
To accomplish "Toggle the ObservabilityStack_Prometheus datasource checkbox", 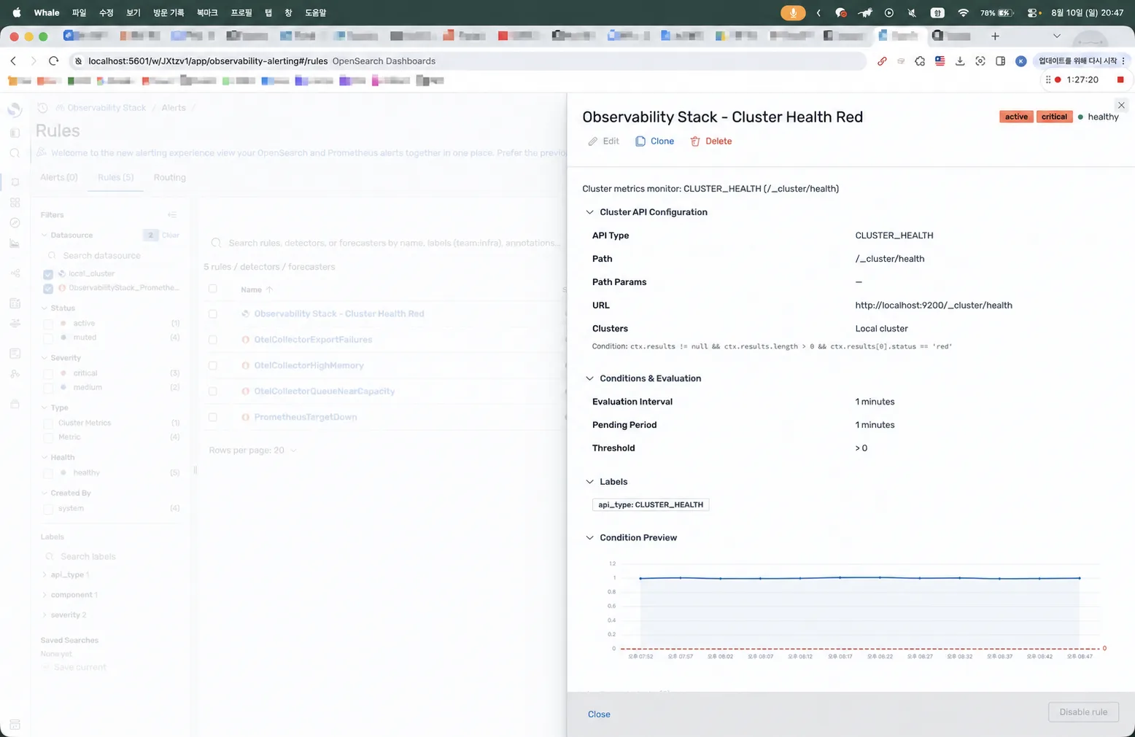I will tap(48, 289).
